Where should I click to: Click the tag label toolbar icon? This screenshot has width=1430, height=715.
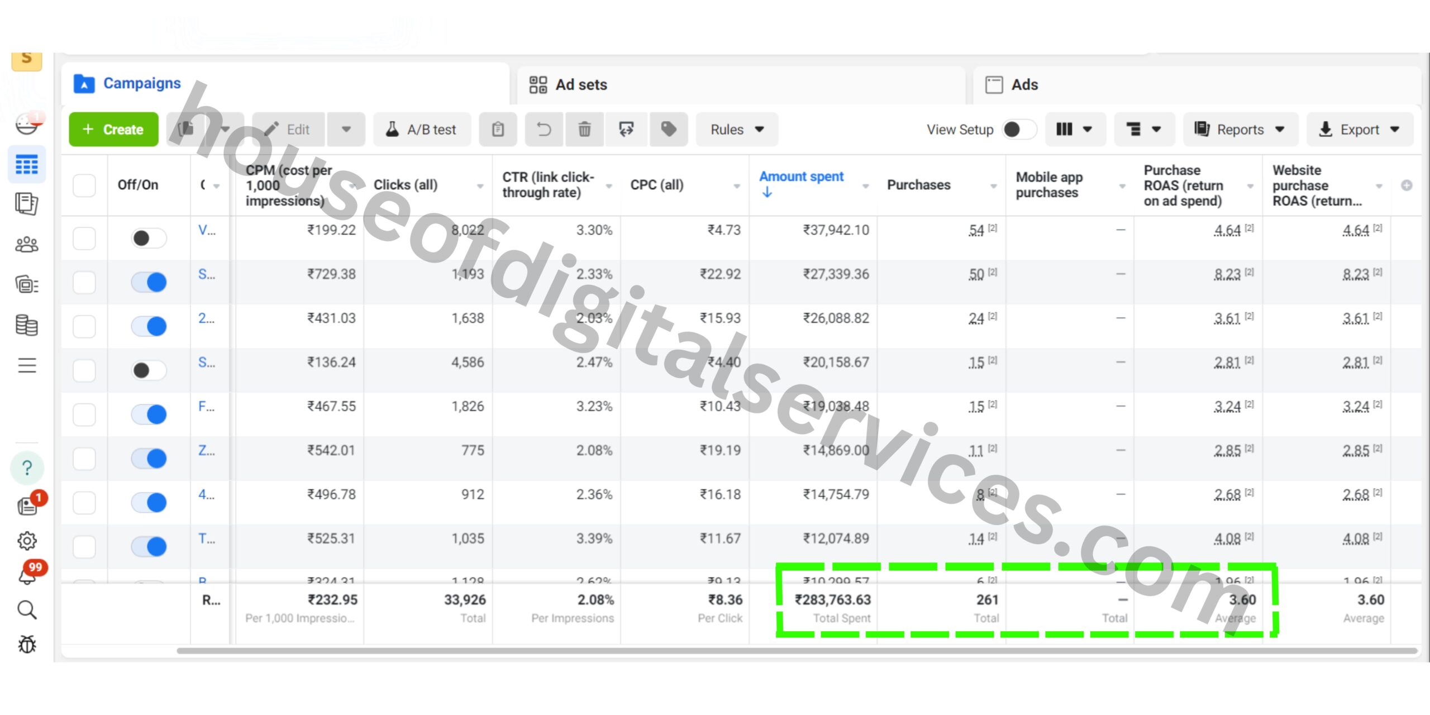[669, 130]
